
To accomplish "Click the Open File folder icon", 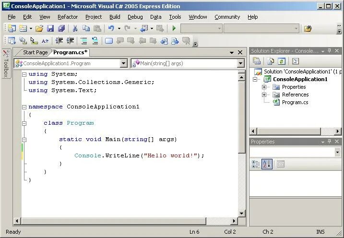I will tap(39, 28).
